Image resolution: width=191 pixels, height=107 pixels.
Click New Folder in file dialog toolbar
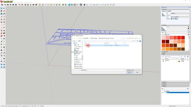[x=79, y=41]
